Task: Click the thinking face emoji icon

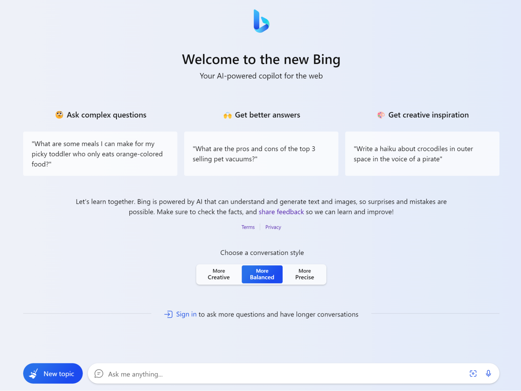Action: pyautogui.click(x=59, y=115)
